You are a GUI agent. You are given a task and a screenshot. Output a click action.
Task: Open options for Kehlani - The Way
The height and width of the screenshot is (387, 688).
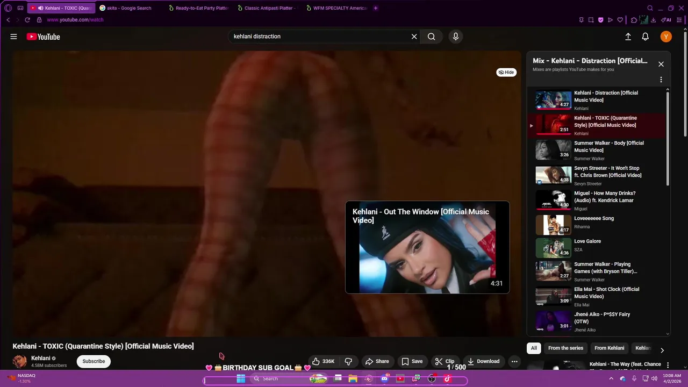click(668, 365)
